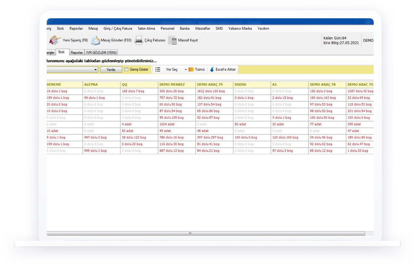Image resolution: width=415 pixels, height=264 pixels.
Task: Expand the Yer Seç dropdown arrow
Action: (x=185, y=69)
